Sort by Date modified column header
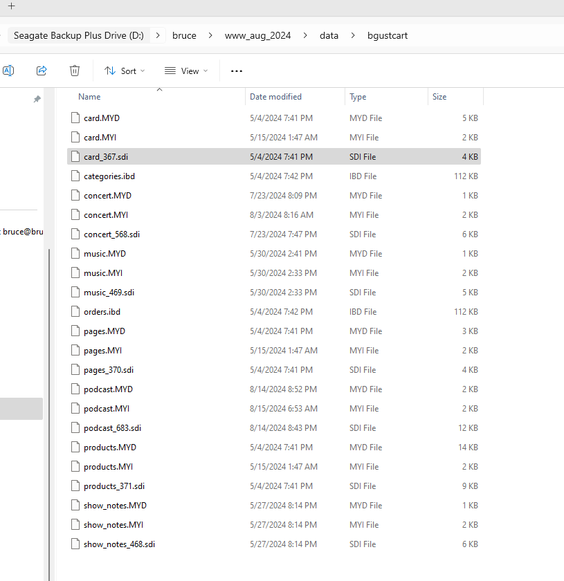Viewport: 564px width, 581px height. coord(275,97)
